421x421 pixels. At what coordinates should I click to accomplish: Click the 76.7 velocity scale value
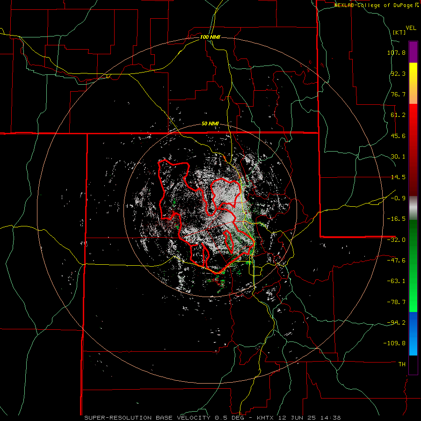click(x=398, y=94)
